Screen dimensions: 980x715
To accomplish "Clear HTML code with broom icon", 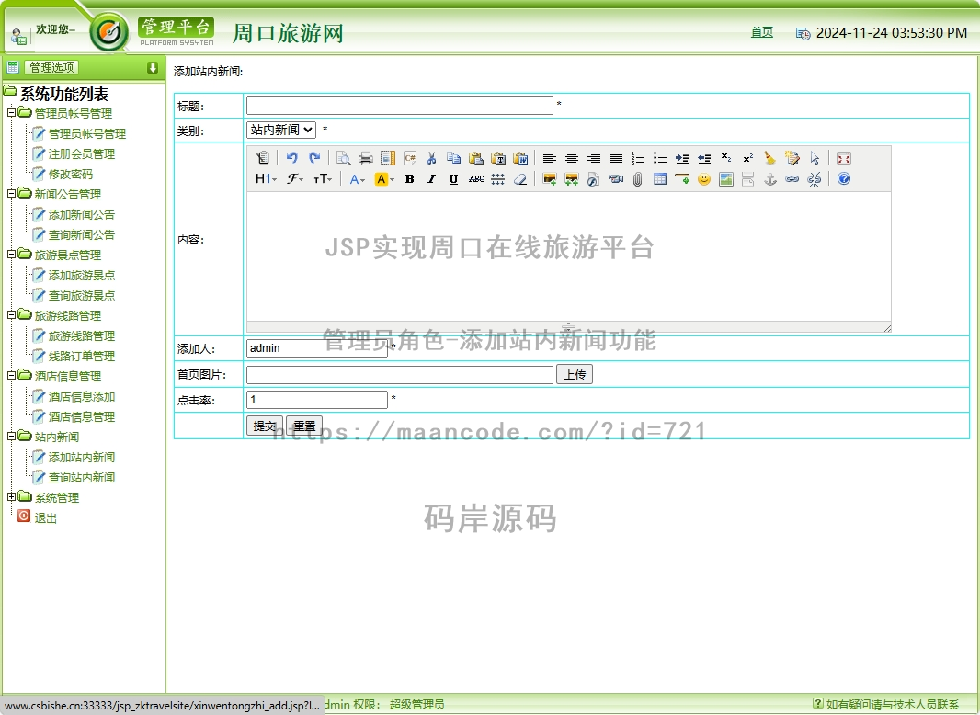I will tap(770, 158).
